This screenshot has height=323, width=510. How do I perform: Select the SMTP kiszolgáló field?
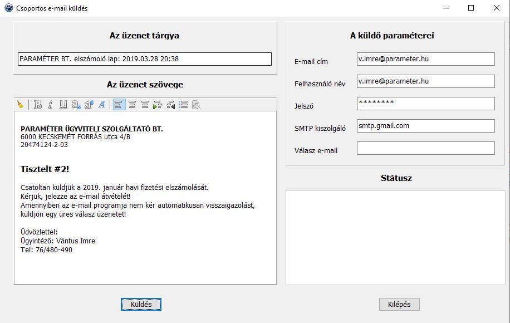click(426, 125)
